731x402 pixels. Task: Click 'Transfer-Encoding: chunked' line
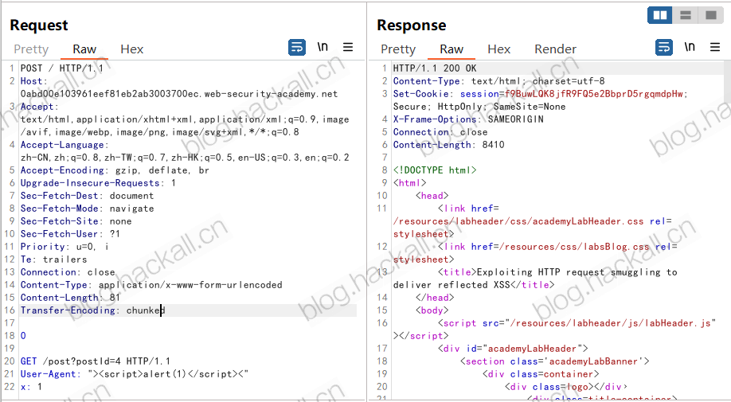tap(92, 310)
